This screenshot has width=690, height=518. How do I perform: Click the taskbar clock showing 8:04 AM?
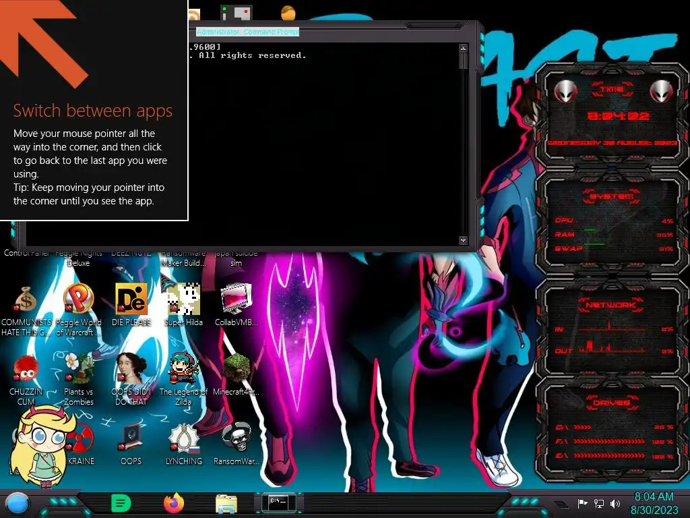click(654, 503)
